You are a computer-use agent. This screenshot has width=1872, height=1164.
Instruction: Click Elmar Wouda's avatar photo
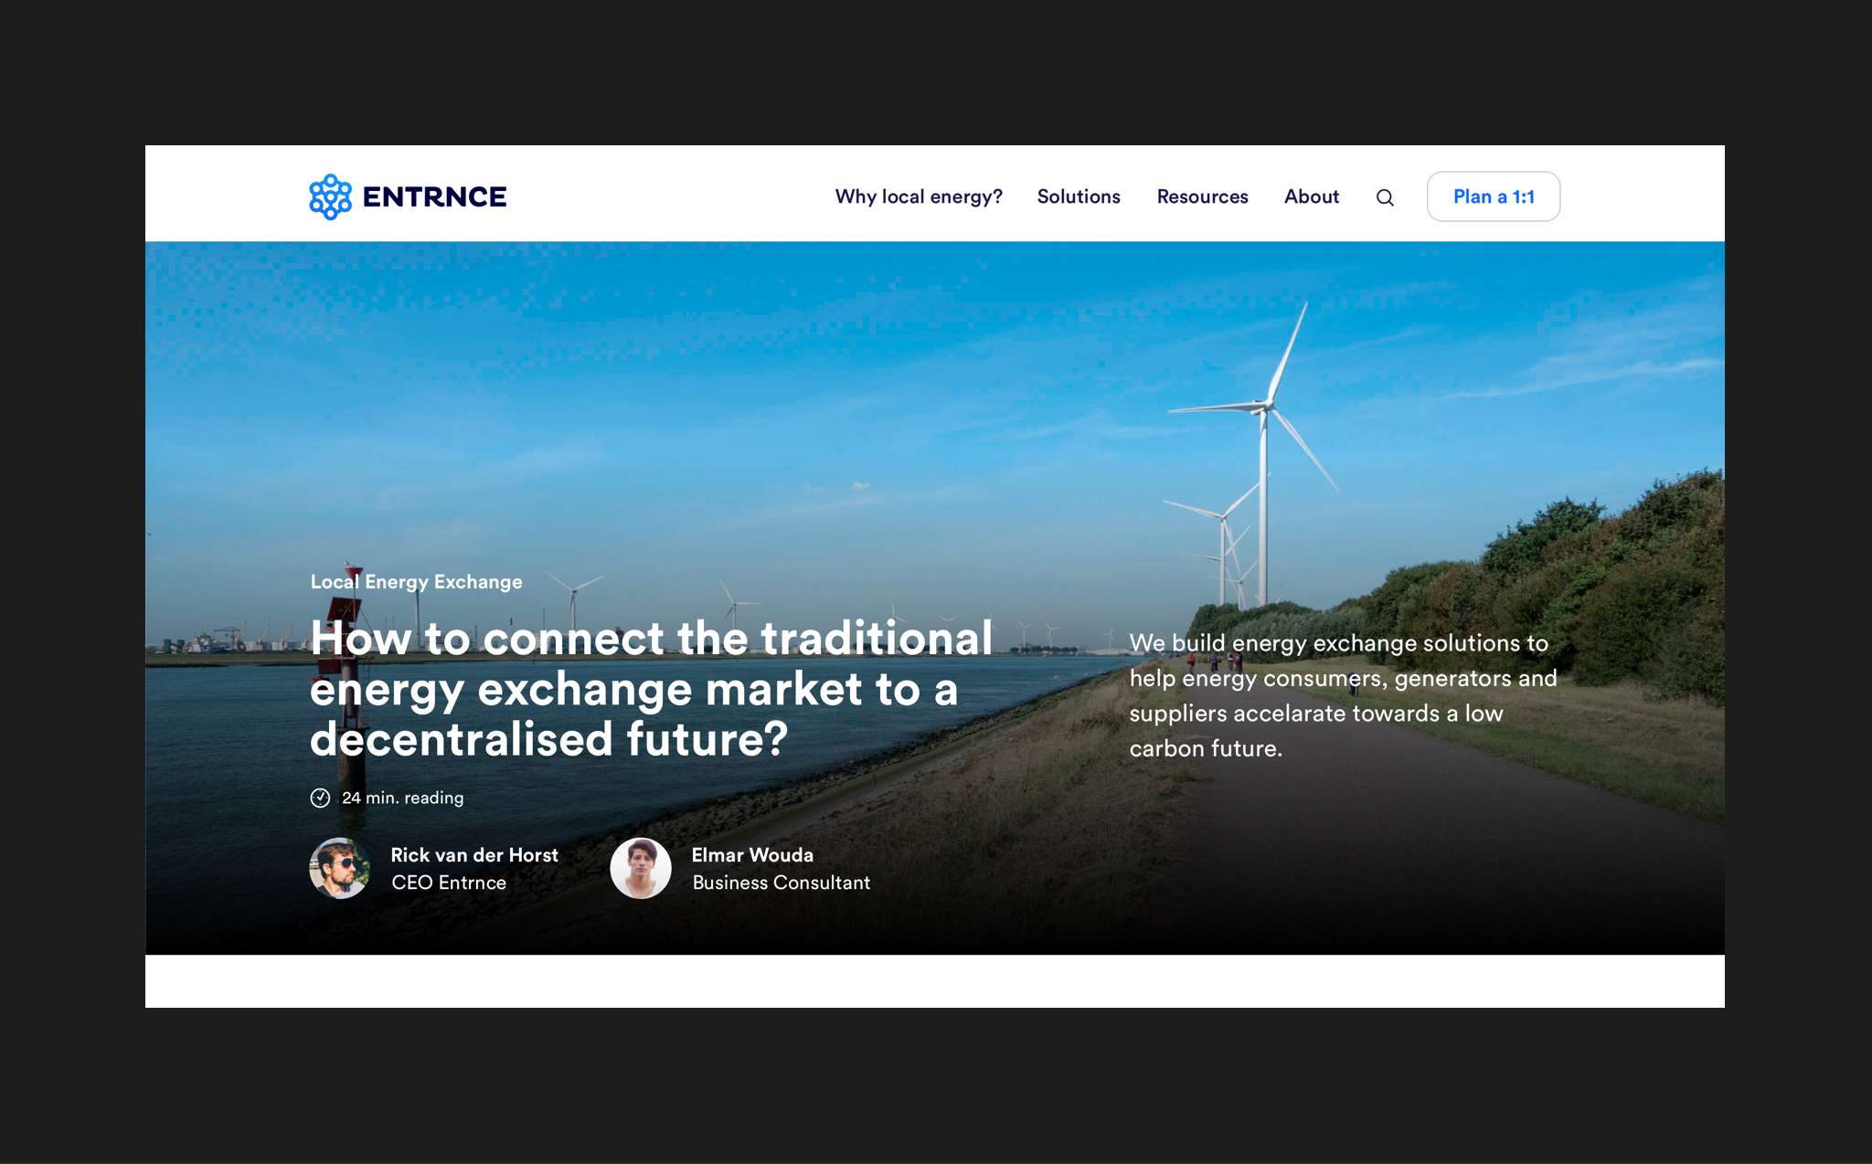click(641, 868)
